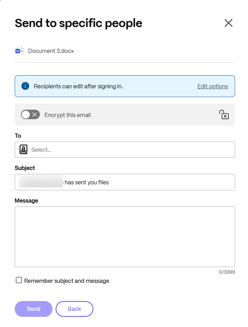
Task: Open the address book icon in To field
Action: click(x=23, y=150)
